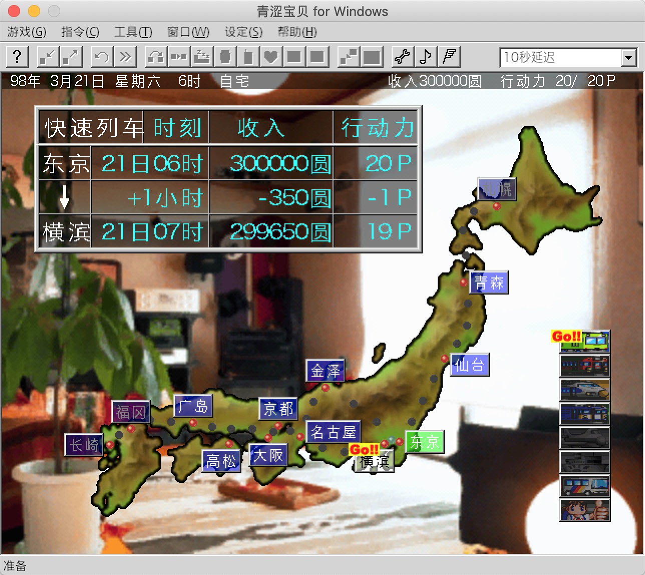
Task: Click the flag toolbar icon
Action: pyautogui.click(x=449, y=57)
